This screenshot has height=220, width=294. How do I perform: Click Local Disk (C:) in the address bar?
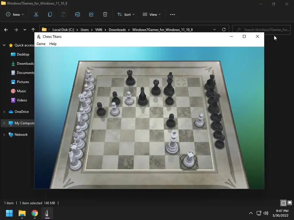click(x=63, y=30)
